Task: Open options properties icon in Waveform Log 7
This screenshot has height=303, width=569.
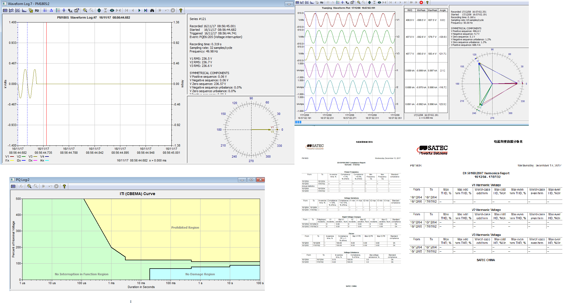Action: tap(77, 11)
